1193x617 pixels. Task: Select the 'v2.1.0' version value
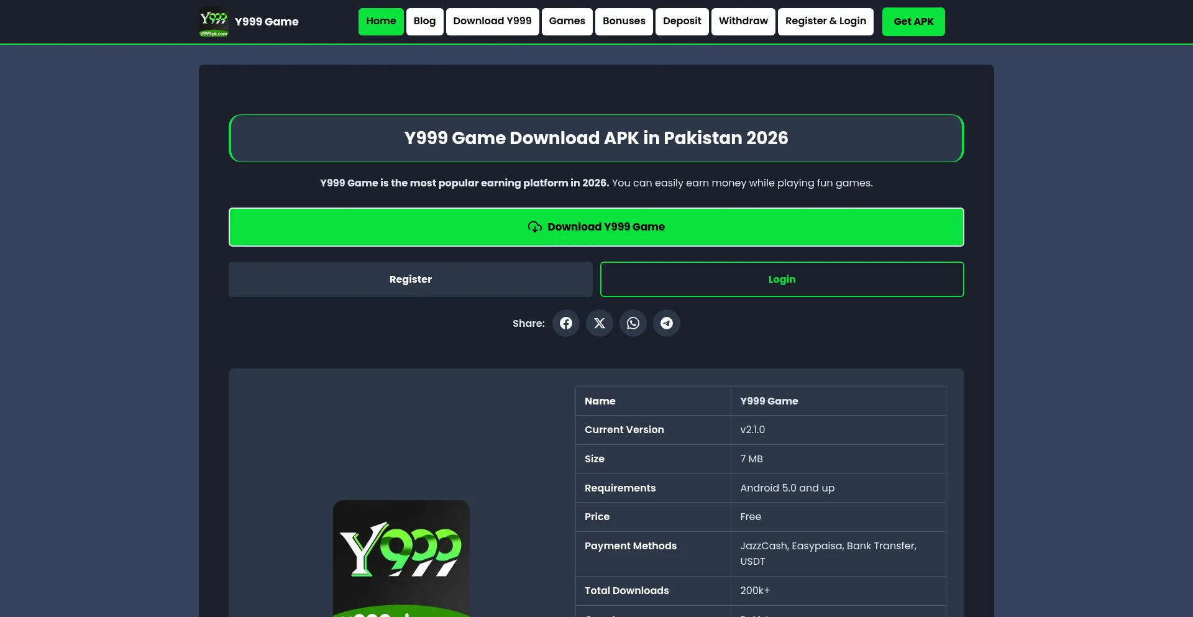click(x=752, y=430)
